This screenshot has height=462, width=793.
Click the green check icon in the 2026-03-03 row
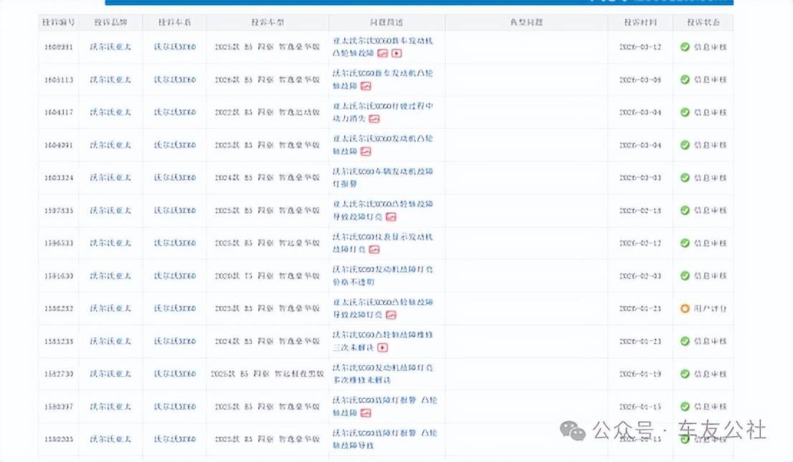685,178
